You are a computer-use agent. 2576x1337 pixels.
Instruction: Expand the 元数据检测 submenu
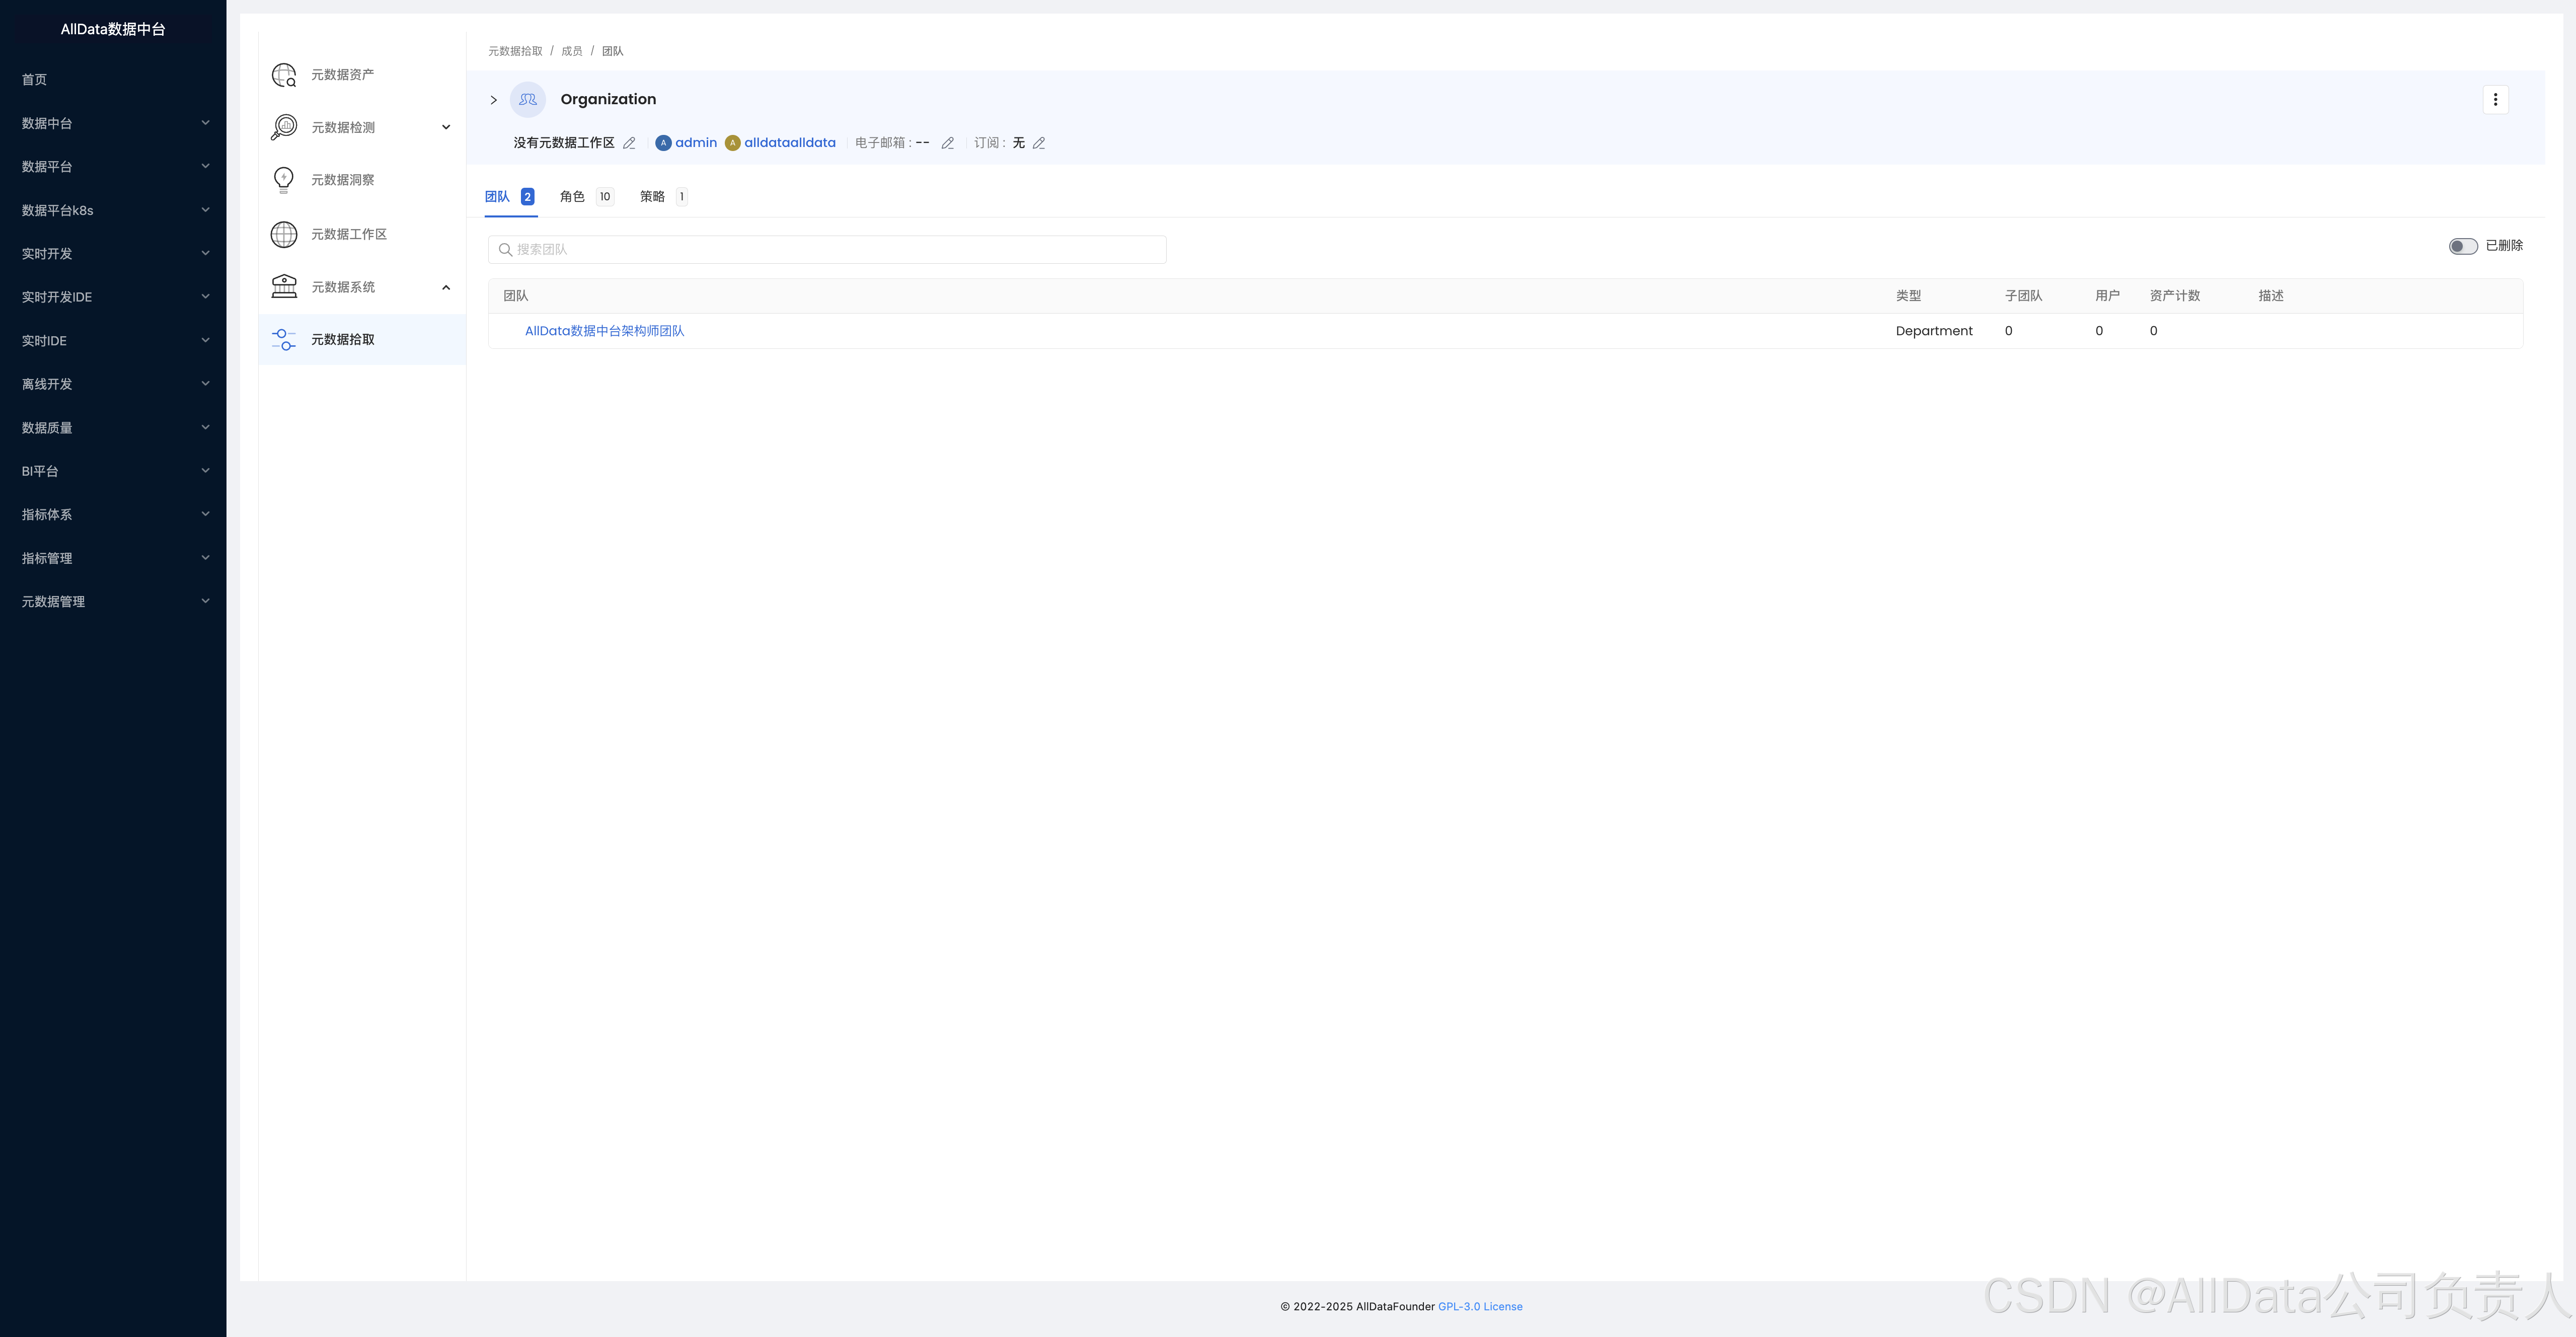coord(446,127)
